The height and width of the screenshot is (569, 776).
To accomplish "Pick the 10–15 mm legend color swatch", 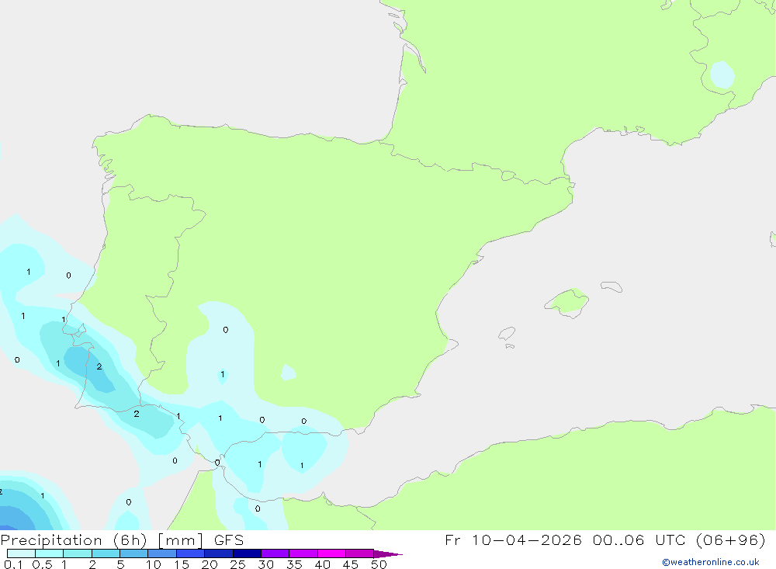I will tap(162, 553).
